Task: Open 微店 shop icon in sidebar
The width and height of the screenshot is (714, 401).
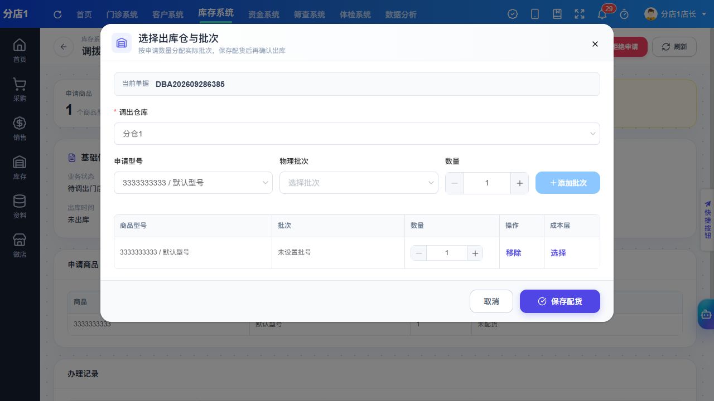Action: tap(20, 245)
